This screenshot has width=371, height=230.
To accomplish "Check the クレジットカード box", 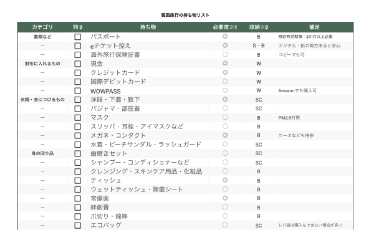I will tap(77, 73).
